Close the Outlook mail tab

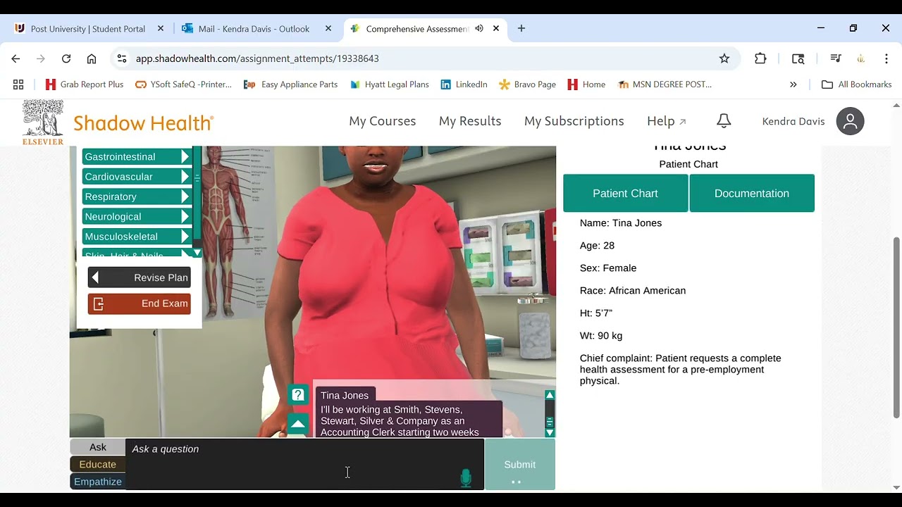328,29
